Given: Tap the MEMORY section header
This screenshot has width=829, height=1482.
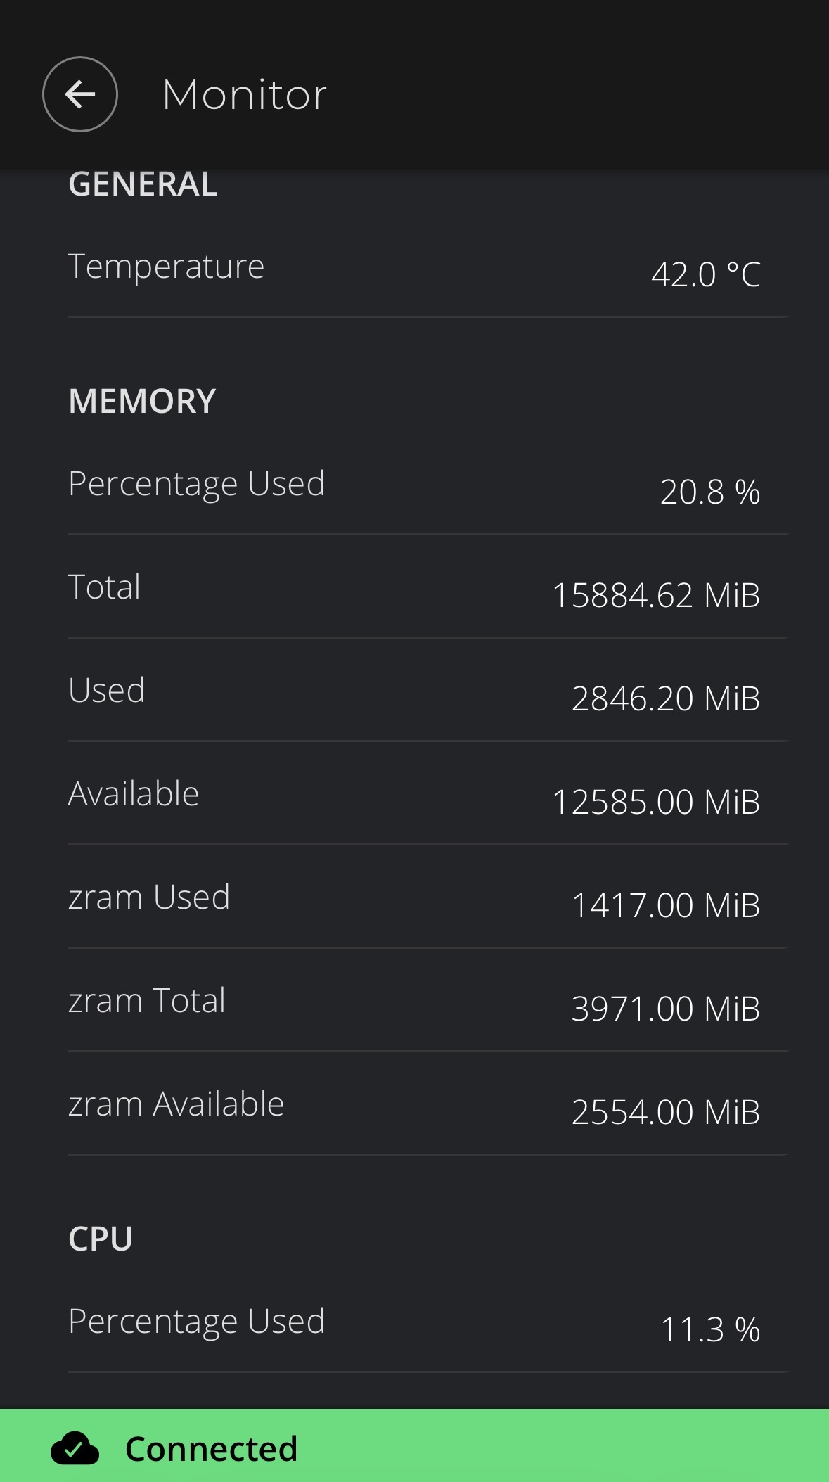Looking at the screenshot, I should (x=142, y=401).
